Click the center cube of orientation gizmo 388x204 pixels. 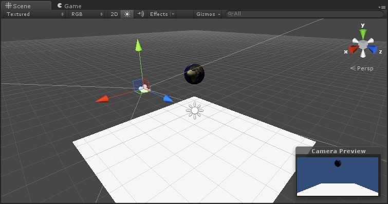pyautogui.click(x=363, y=45)
